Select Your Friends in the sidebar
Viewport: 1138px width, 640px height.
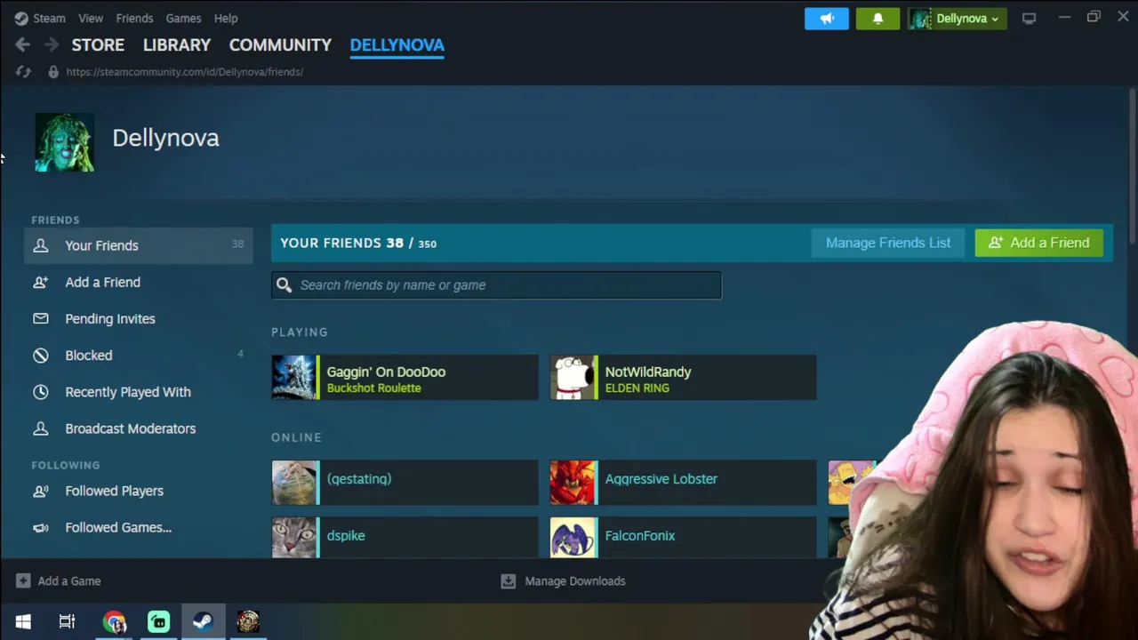[139, 245]
